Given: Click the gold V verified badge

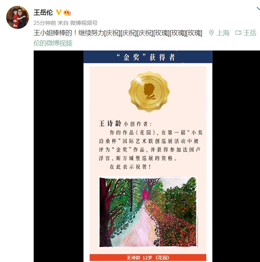Looking at the screenshot, I should 59,12.
